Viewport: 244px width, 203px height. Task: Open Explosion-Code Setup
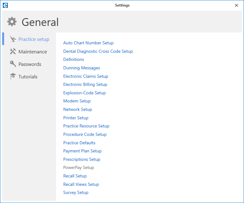[x=84, y=93]
